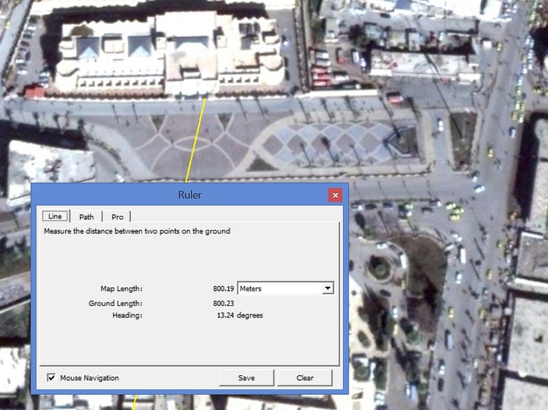The height and width of the screenshot is (410, 548).
Task: Click the Mouse Navigation label text
Action: point(90,378)
